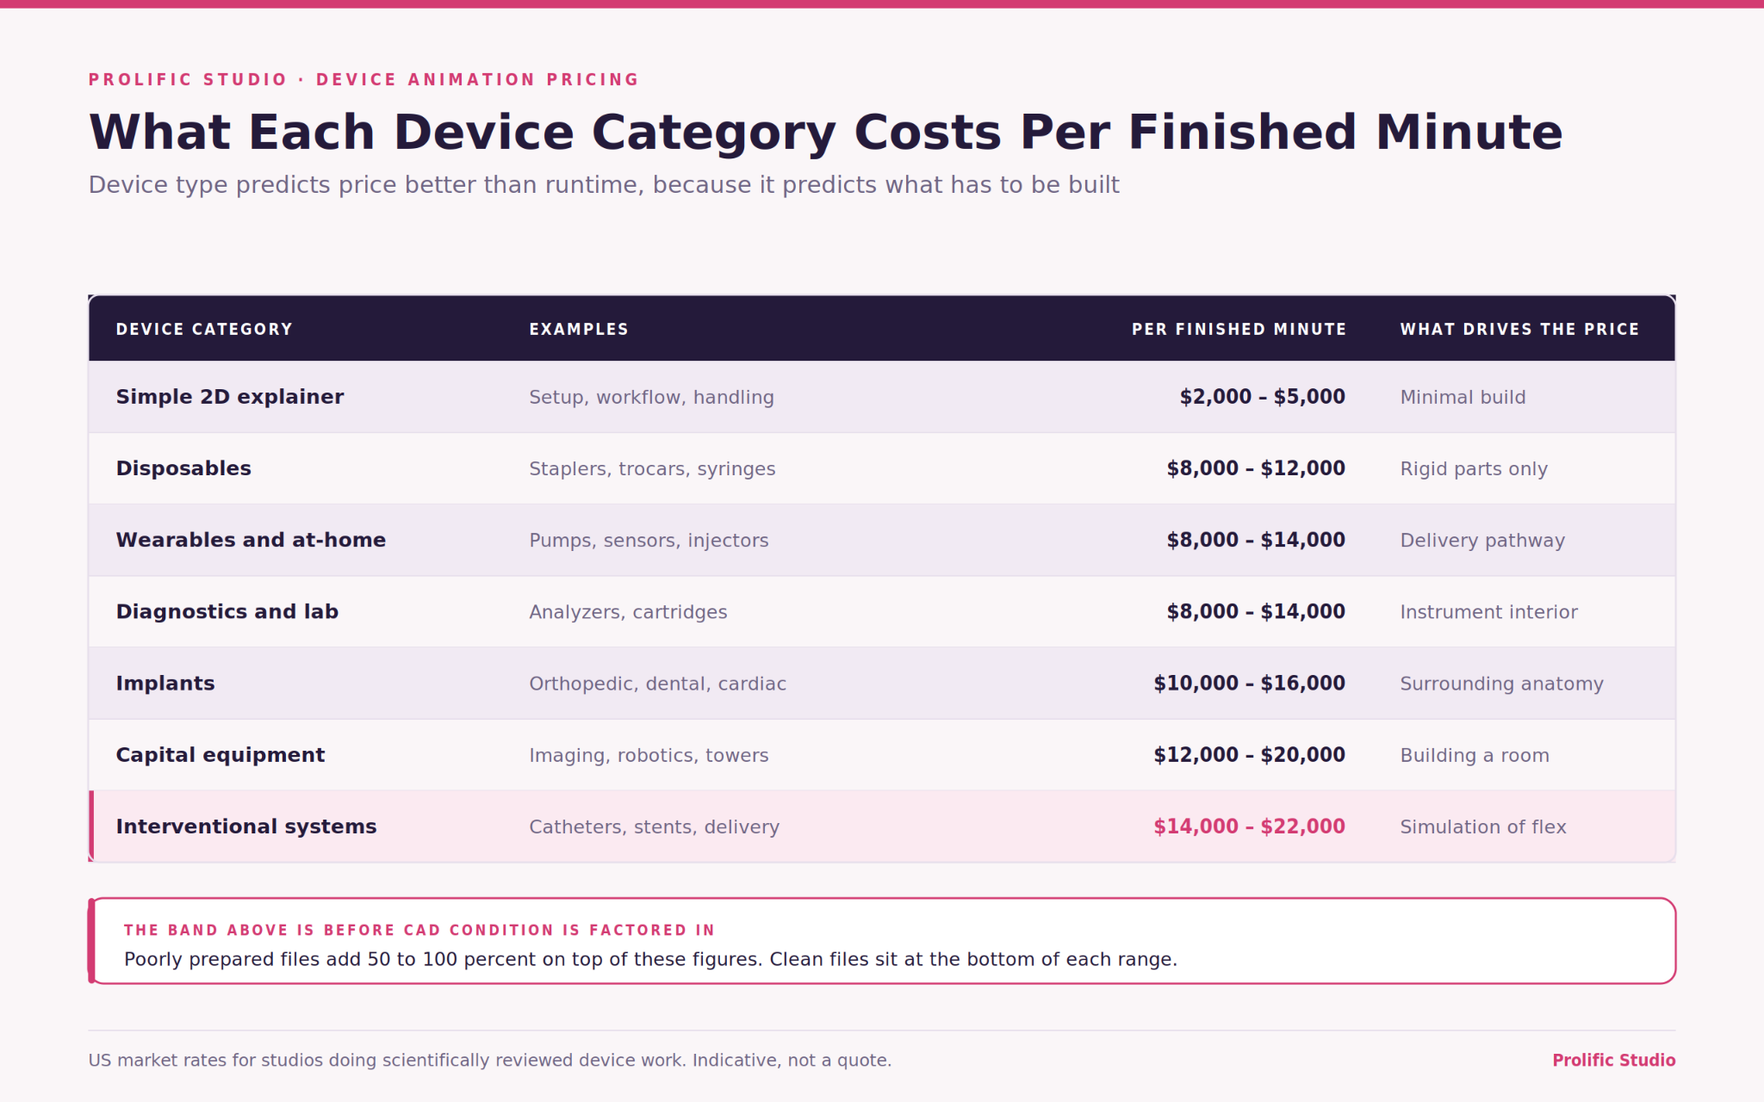1764x1102 pixels.
Task: Click the Staplers, trocars, syringes examples
Action: tap(652, 468)
